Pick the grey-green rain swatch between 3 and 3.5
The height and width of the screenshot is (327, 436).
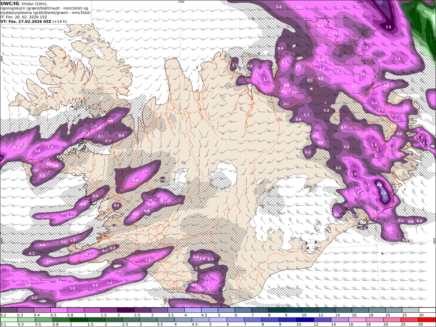149,320
